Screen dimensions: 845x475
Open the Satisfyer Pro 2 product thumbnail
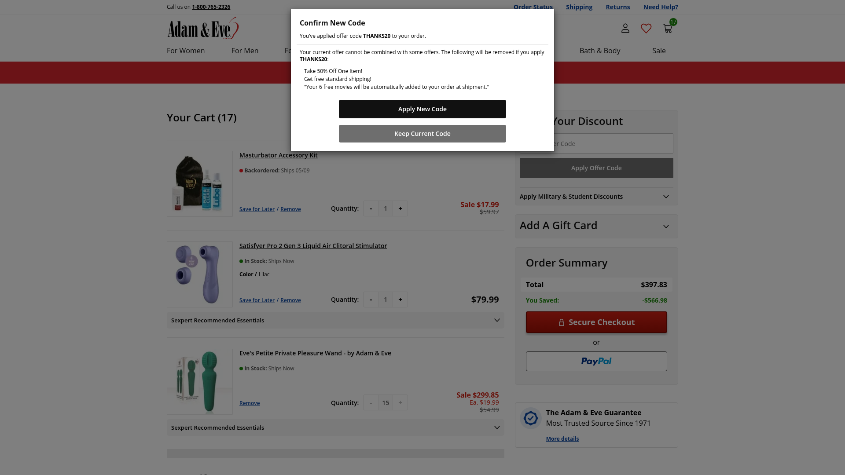tap(200, 274)
